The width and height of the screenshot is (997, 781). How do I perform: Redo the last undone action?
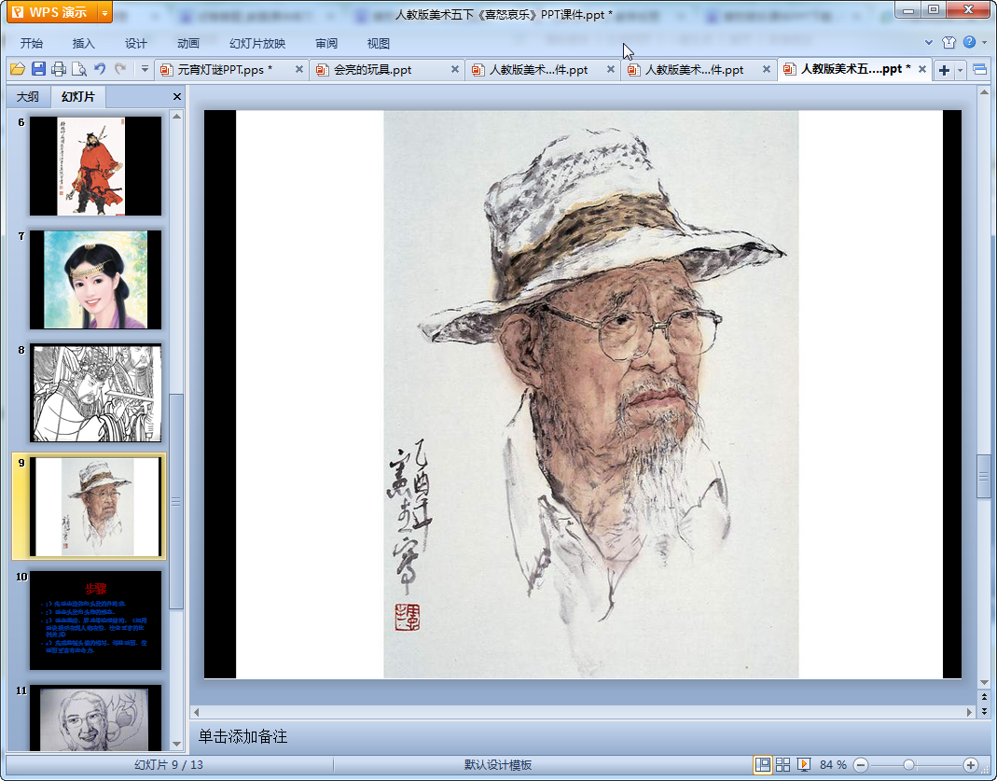[x=120, y=69]
